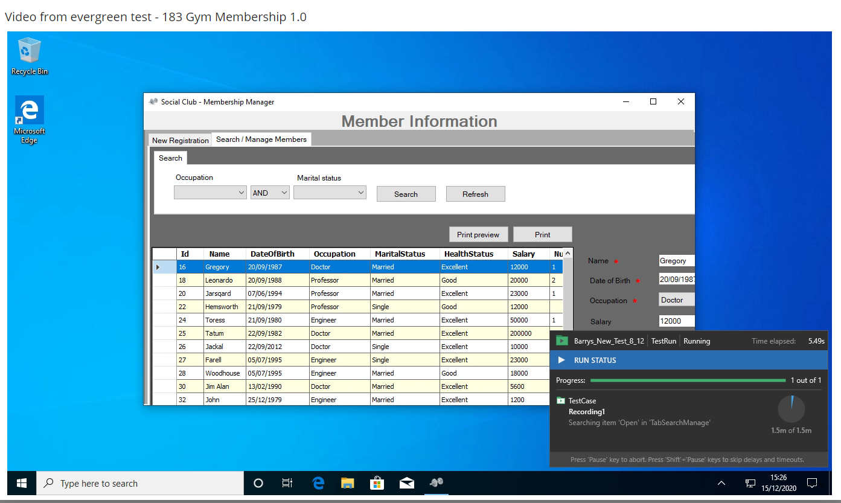The height and width of the screenshot is (503, 841).
Task: Select the row selector for Gregory
Action: [164, 267]
